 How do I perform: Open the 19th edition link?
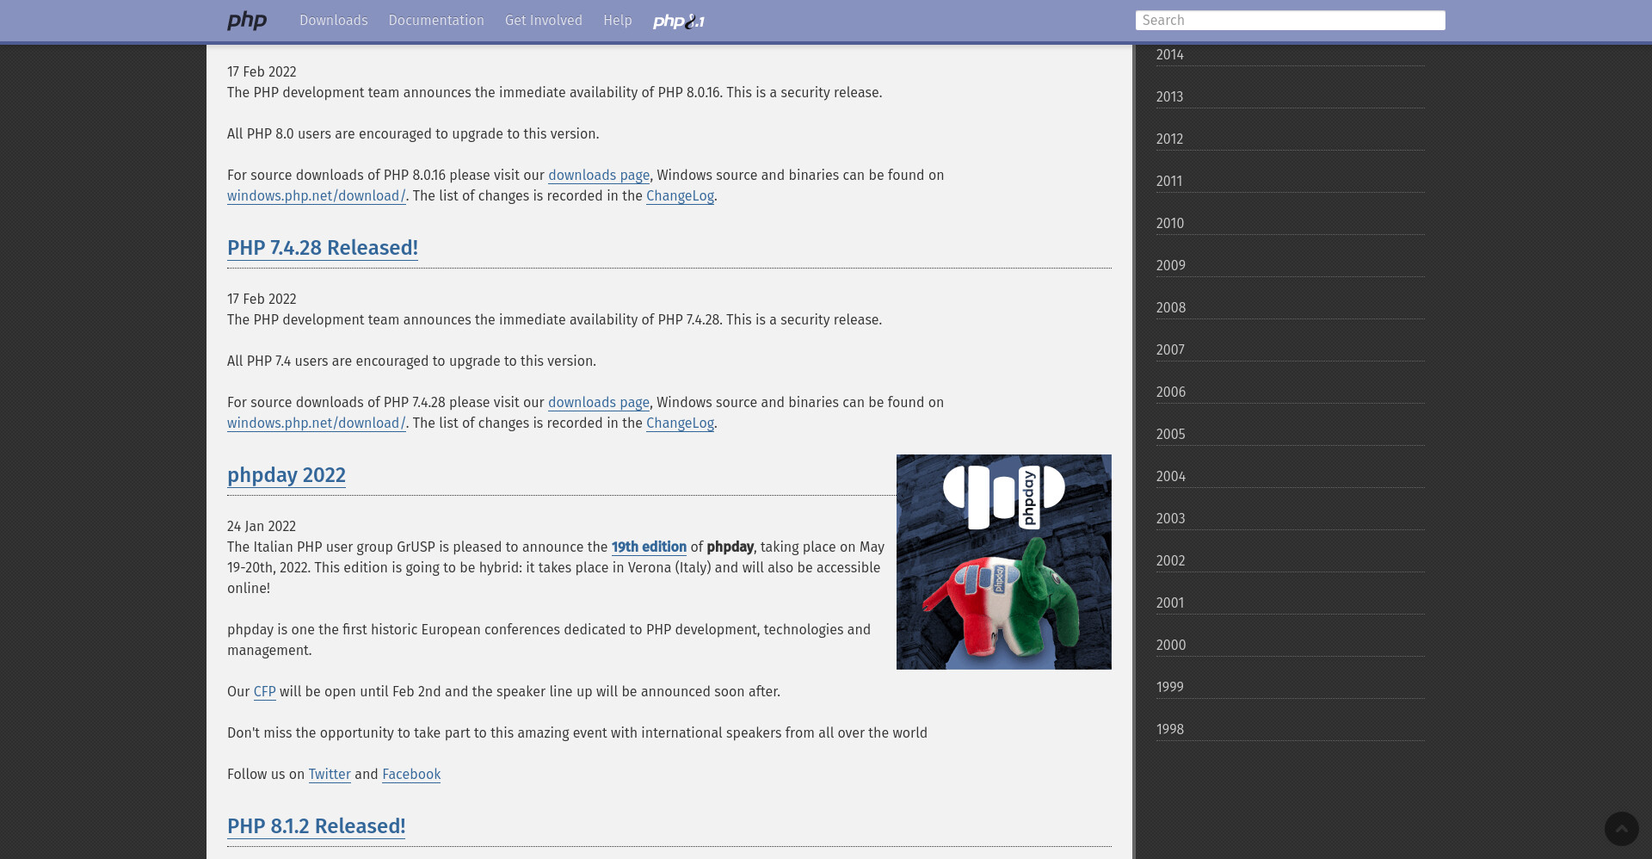(649, 547)
